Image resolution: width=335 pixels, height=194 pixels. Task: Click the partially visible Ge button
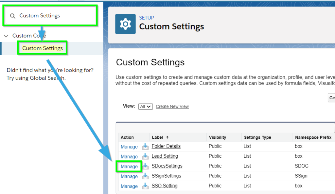tap(332, 98)
